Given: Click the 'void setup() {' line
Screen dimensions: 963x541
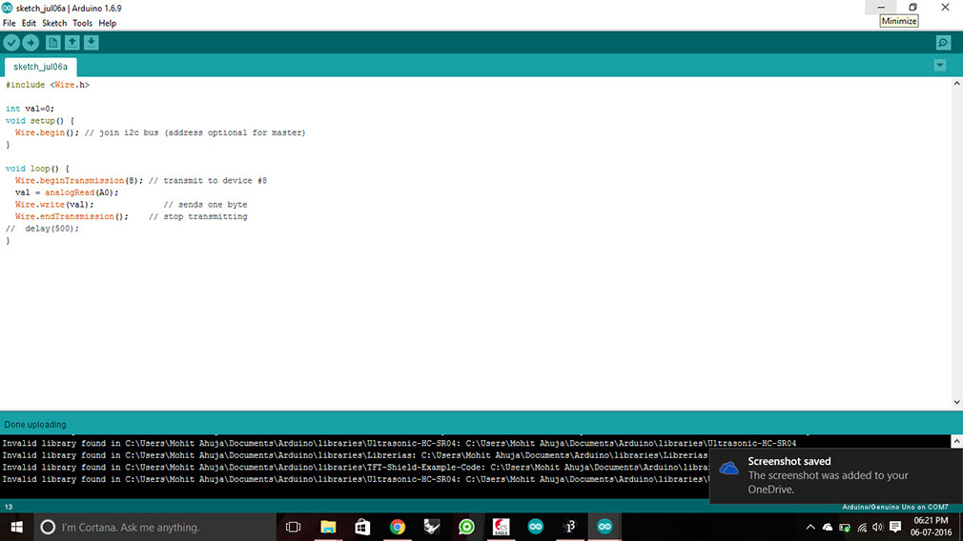Looking at the screenshot, I should 40,121.
